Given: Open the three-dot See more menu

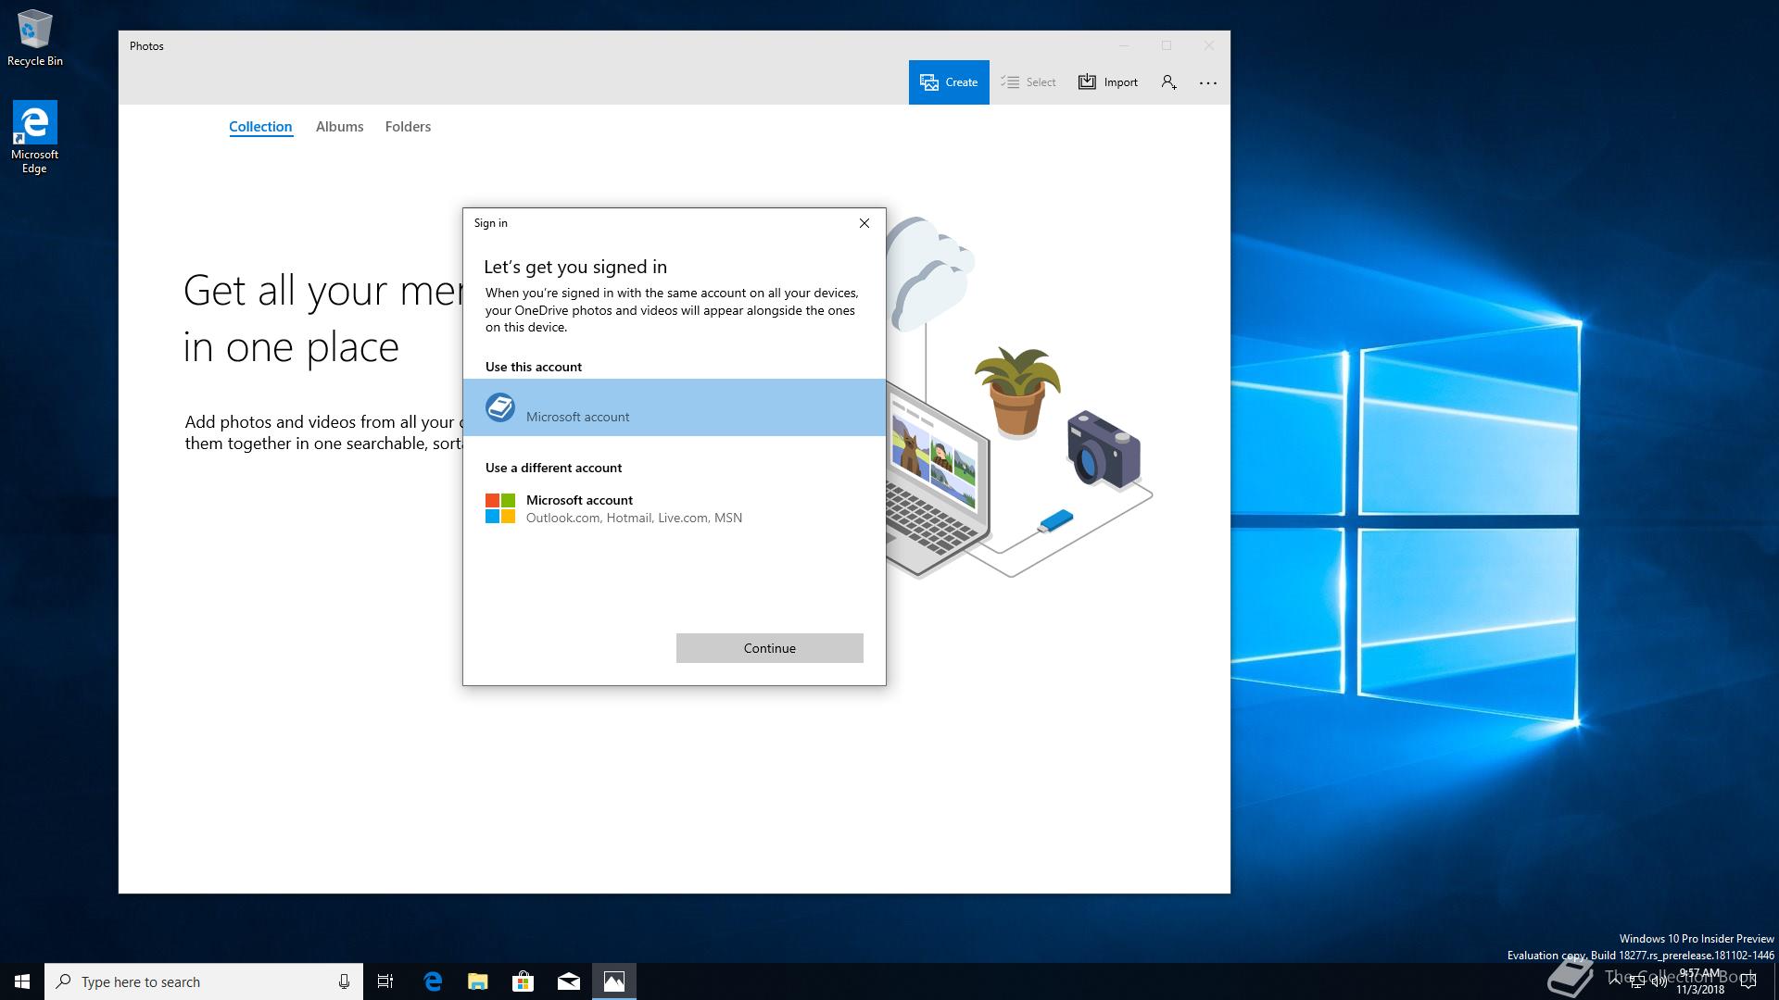Looking at the screenshot, I should pos(1208,82).
